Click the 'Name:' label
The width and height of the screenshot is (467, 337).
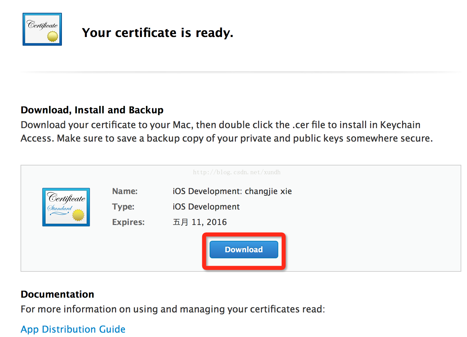click(125, 191)
